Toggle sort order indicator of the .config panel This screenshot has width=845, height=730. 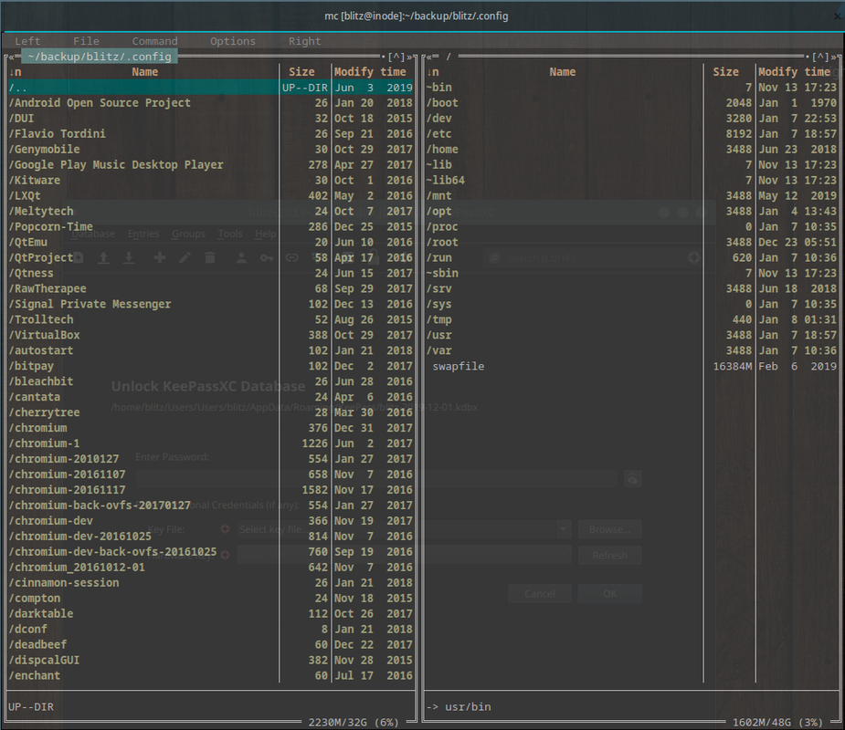pos(16,71)
